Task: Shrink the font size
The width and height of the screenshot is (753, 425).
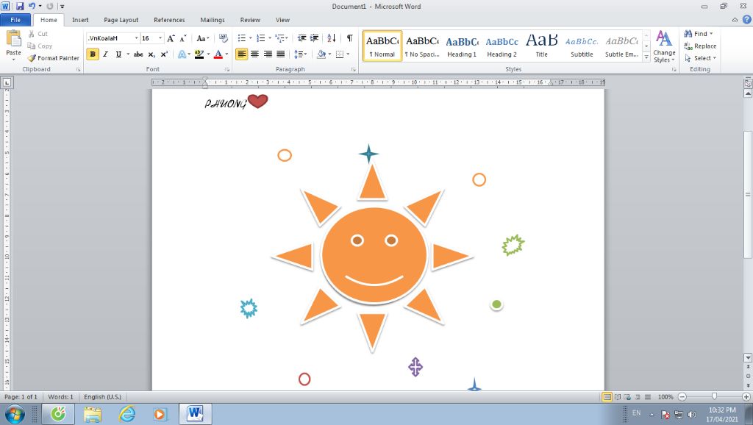Action: click(183, 38)
